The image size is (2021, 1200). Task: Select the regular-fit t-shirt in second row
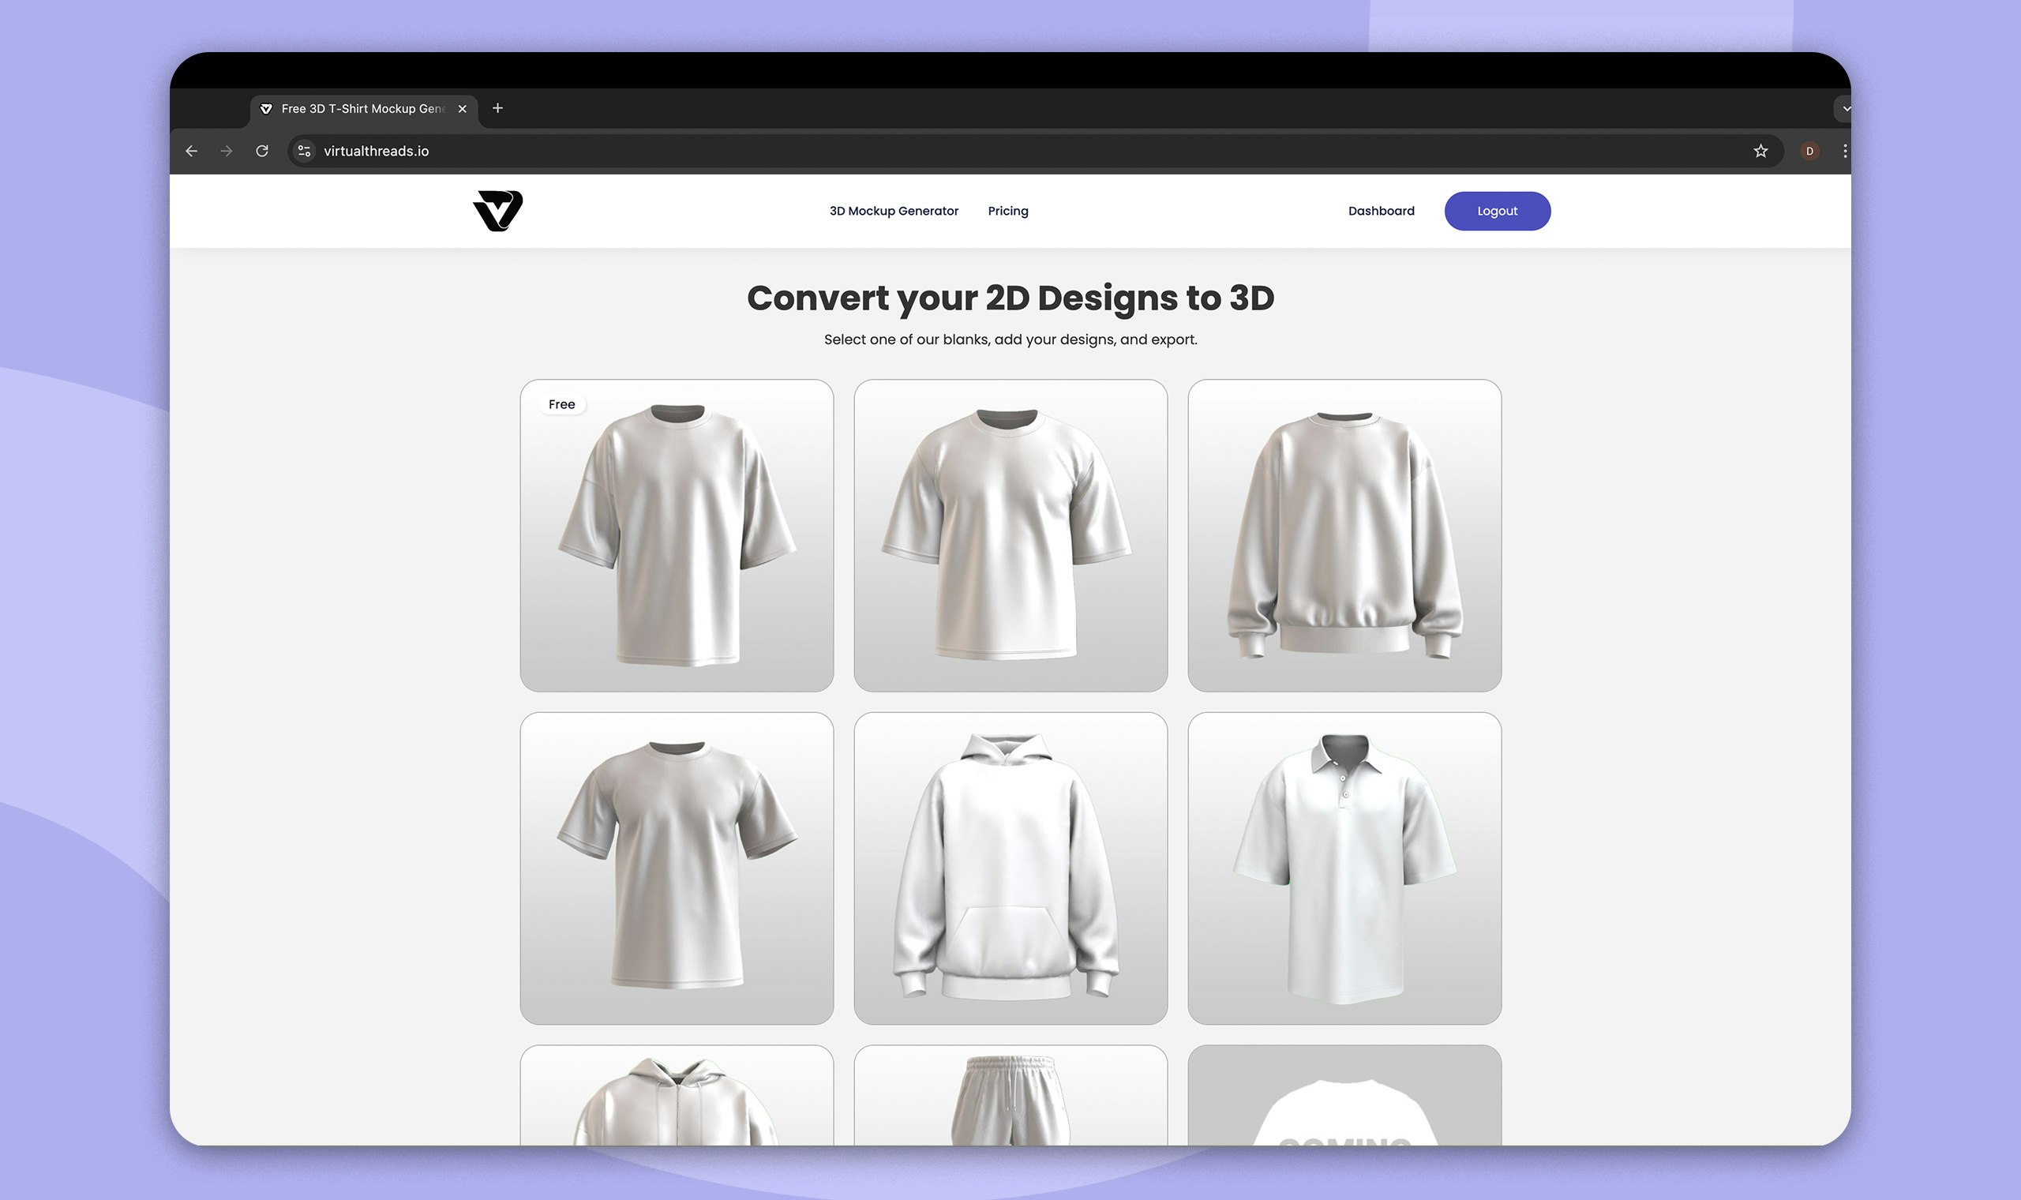[x=677, y=868]
